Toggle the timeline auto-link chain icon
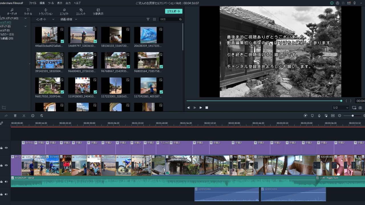 1,123
